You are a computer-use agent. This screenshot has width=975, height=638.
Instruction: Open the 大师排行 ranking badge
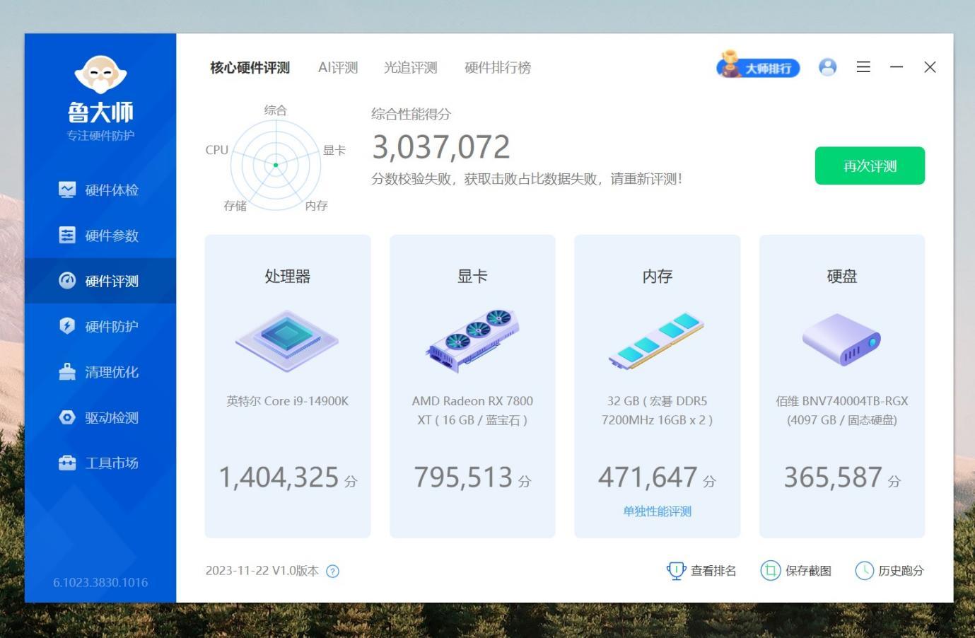[758, 66]
